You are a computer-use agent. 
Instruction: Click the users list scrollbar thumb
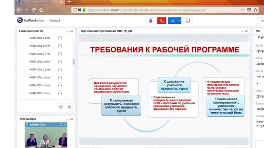(73, 62)
